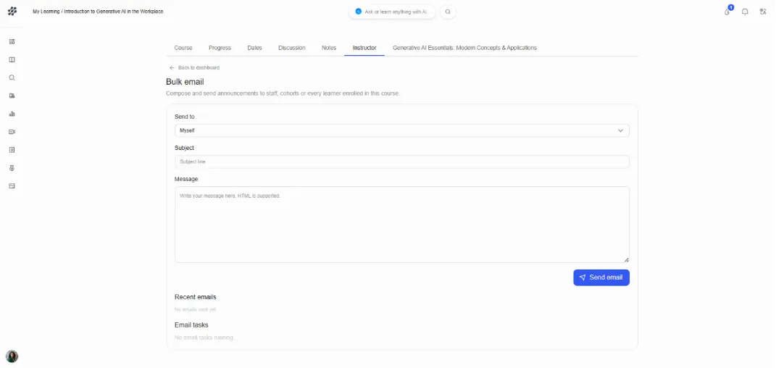
Task: Click the Message label
Action: [x=186, y=179]
